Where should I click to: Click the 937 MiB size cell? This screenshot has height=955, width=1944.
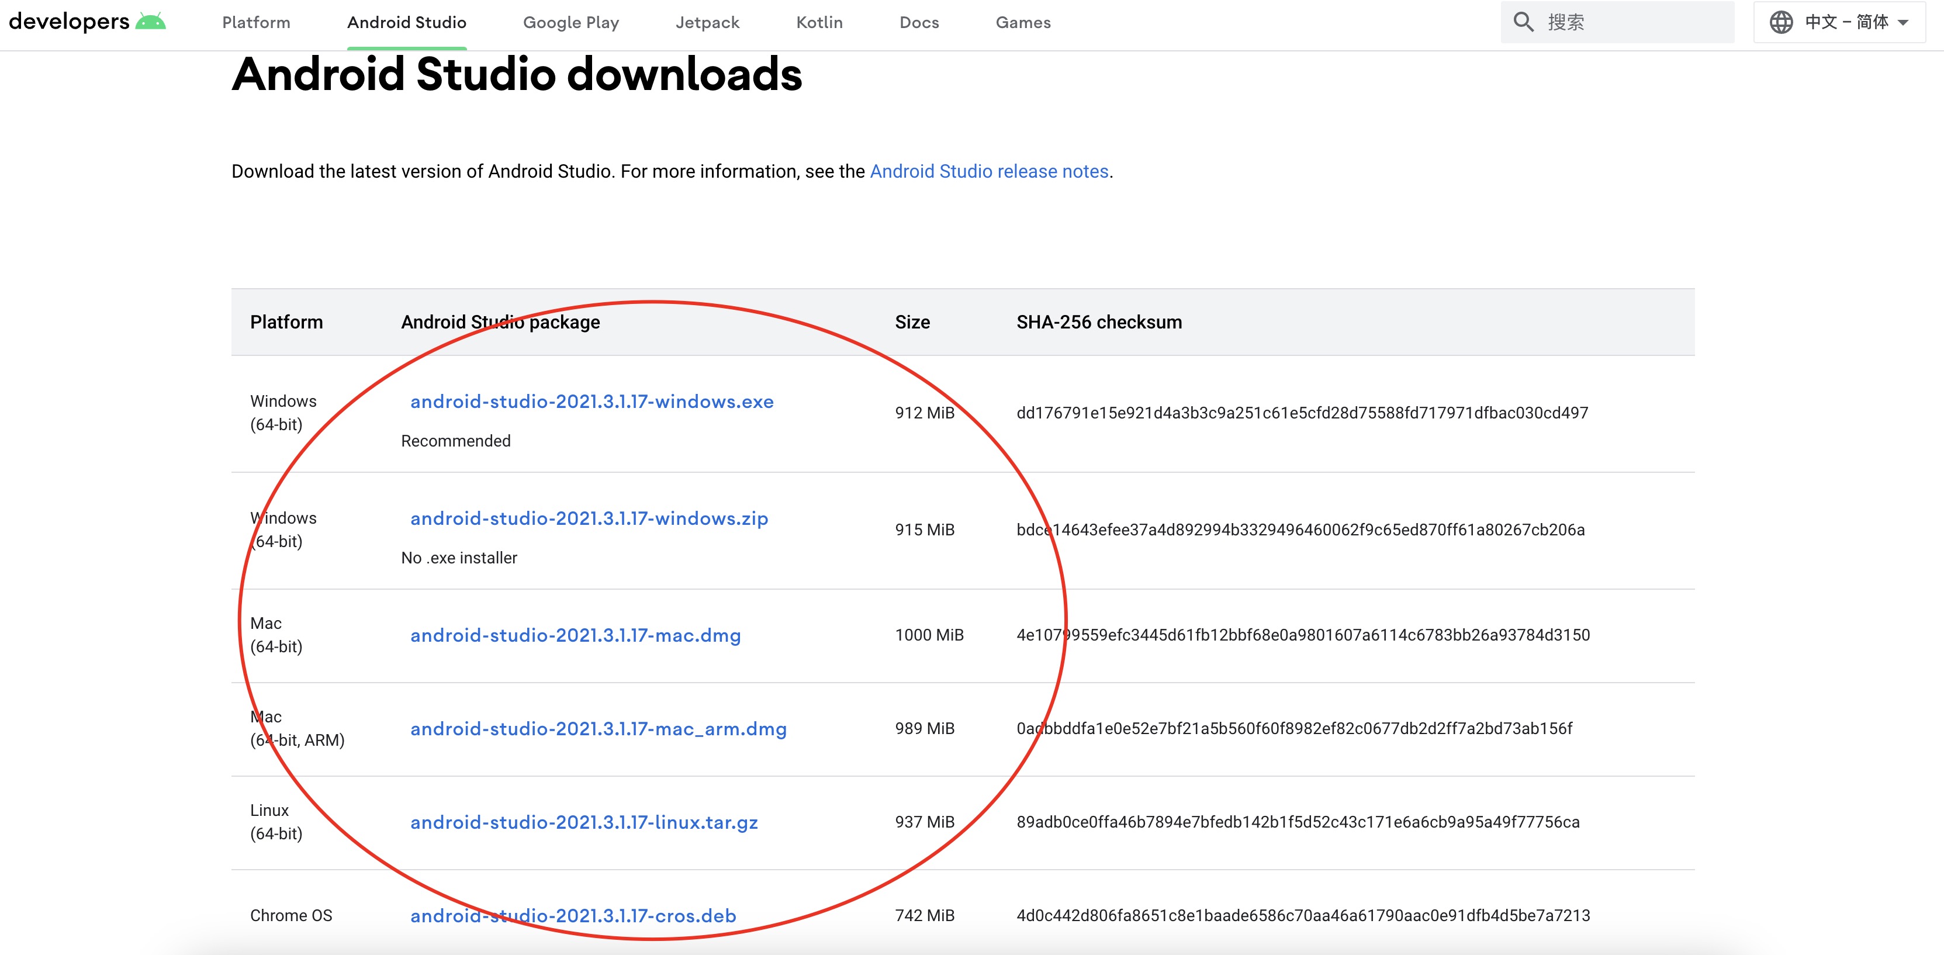pos(925,822)
